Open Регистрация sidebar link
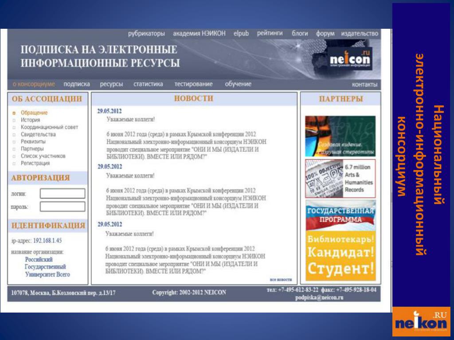Screen dimensions: 454x340 click(35, 163)
